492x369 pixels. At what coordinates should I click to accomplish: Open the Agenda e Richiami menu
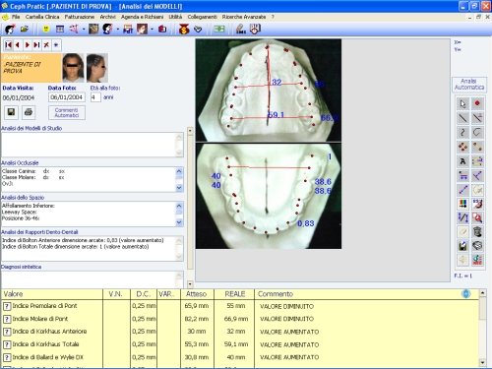[x=142, y=17]
